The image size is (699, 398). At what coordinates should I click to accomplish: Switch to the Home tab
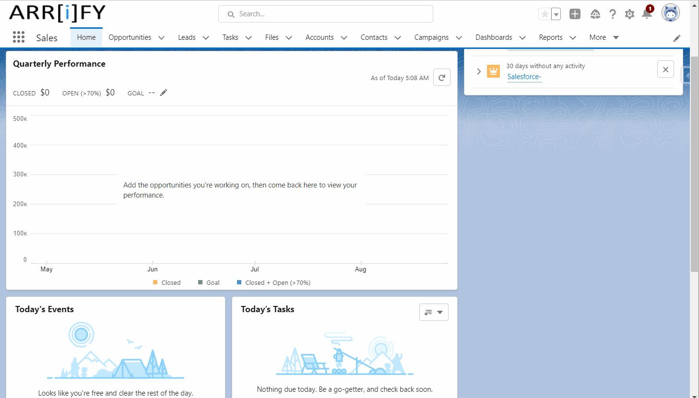(x=86, y=37)
